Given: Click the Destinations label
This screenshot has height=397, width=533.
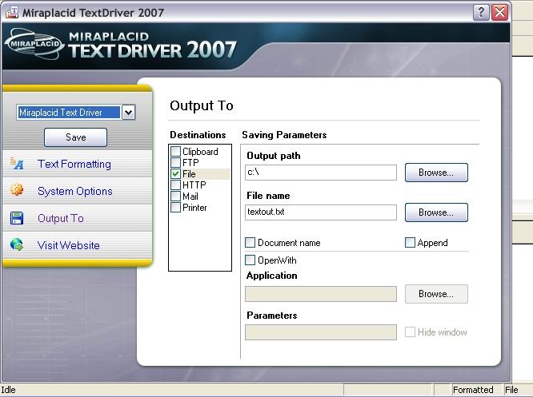Looking at the screenshot, I should (x=198, y=135).
